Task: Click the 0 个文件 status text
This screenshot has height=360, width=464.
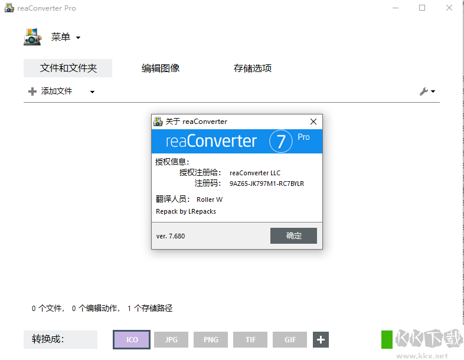Action: pos(48,308)
